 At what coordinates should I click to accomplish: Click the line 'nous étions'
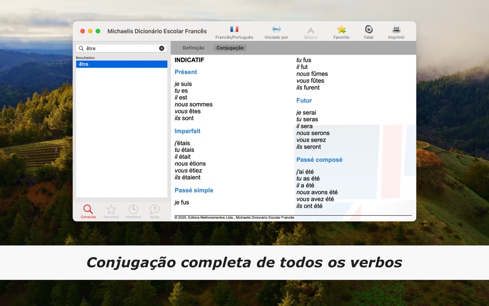click(190, 164)
